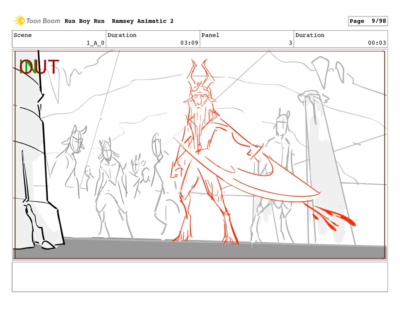This screenshot has width=400, height=310.
Task: Click the "Page 9/98" box
Action: tap(368, 21)
